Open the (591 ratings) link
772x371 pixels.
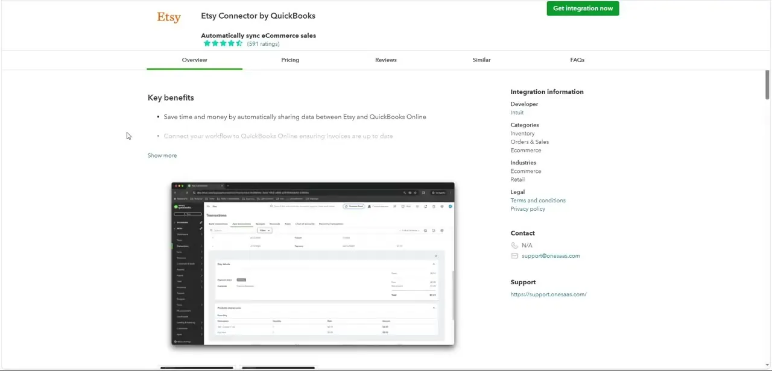[263, 44]
